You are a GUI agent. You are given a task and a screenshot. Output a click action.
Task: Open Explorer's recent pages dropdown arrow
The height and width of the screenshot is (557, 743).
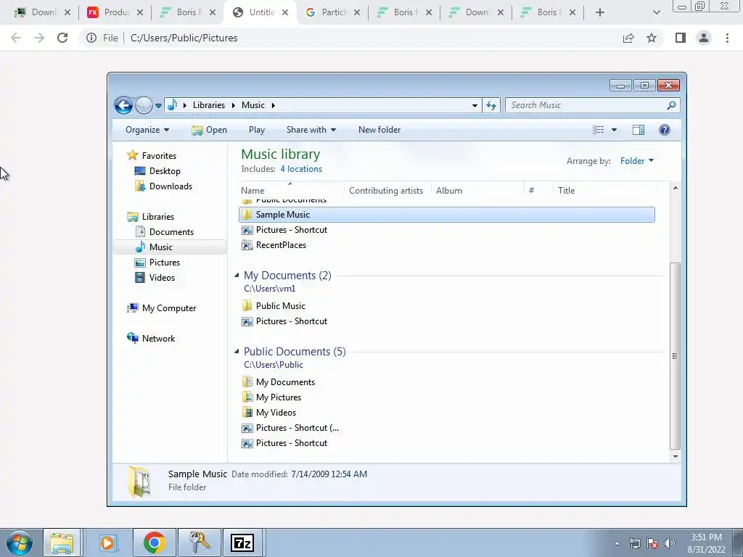tap(158, 106)
